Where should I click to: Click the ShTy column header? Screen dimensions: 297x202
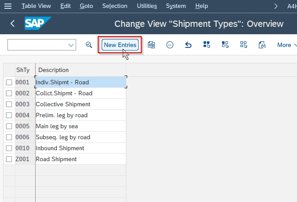(25, 70)
